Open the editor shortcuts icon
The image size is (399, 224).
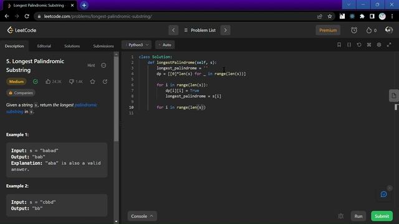click(x=369, y=45)
